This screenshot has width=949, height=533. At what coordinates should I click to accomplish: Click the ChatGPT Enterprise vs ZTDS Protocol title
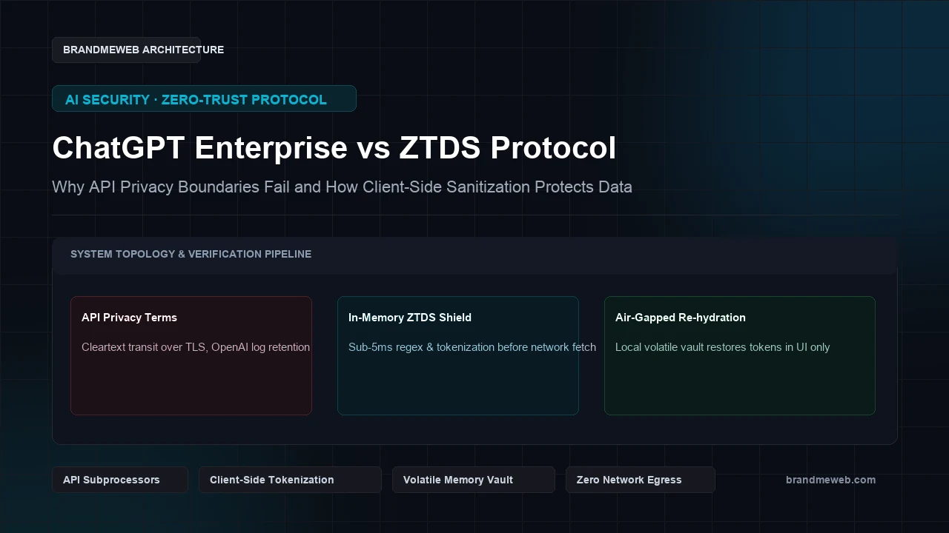tap(334, 148)
